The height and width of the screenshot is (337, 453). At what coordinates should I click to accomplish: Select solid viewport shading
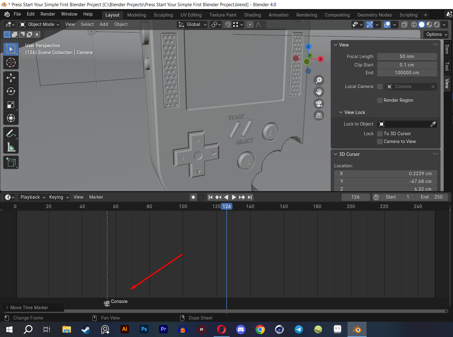coord(421,24)
